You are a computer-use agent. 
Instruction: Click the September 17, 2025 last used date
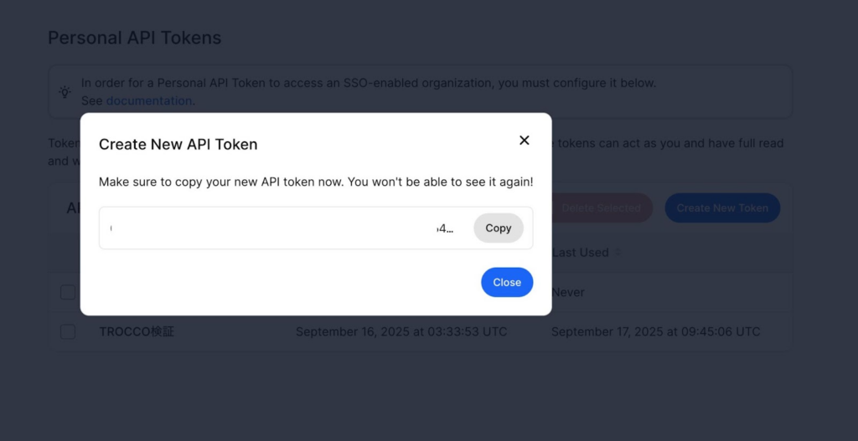655,331
